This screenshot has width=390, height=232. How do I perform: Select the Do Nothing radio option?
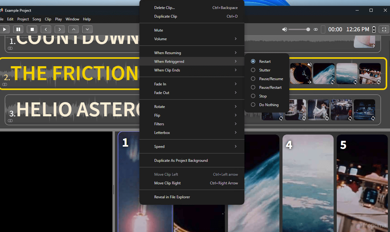269,105
